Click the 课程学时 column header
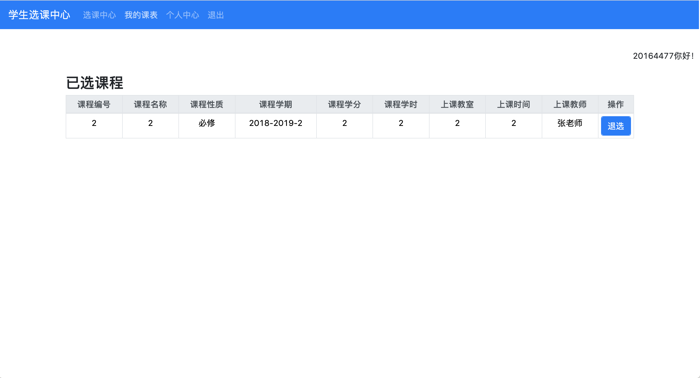Image resolution: width=700 pixels, height=378 pixels. 401,104
